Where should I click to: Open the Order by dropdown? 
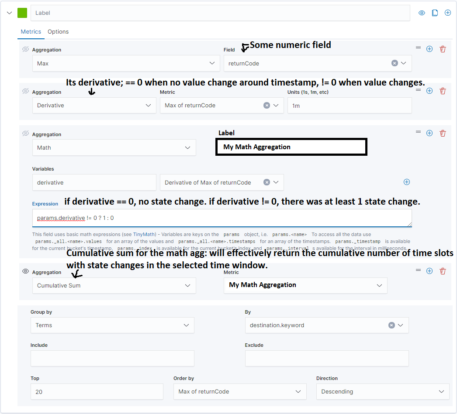[x=239, y=391]
